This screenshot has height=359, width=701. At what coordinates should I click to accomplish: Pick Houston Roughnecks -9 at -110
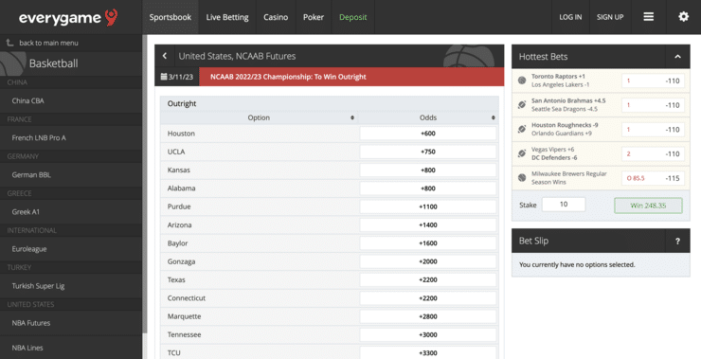pyautogui.click(x=653, y=130)
